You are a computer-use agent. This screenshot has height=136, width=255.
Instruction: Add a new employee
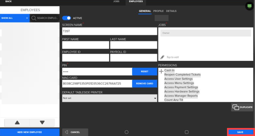click(30, 132)
